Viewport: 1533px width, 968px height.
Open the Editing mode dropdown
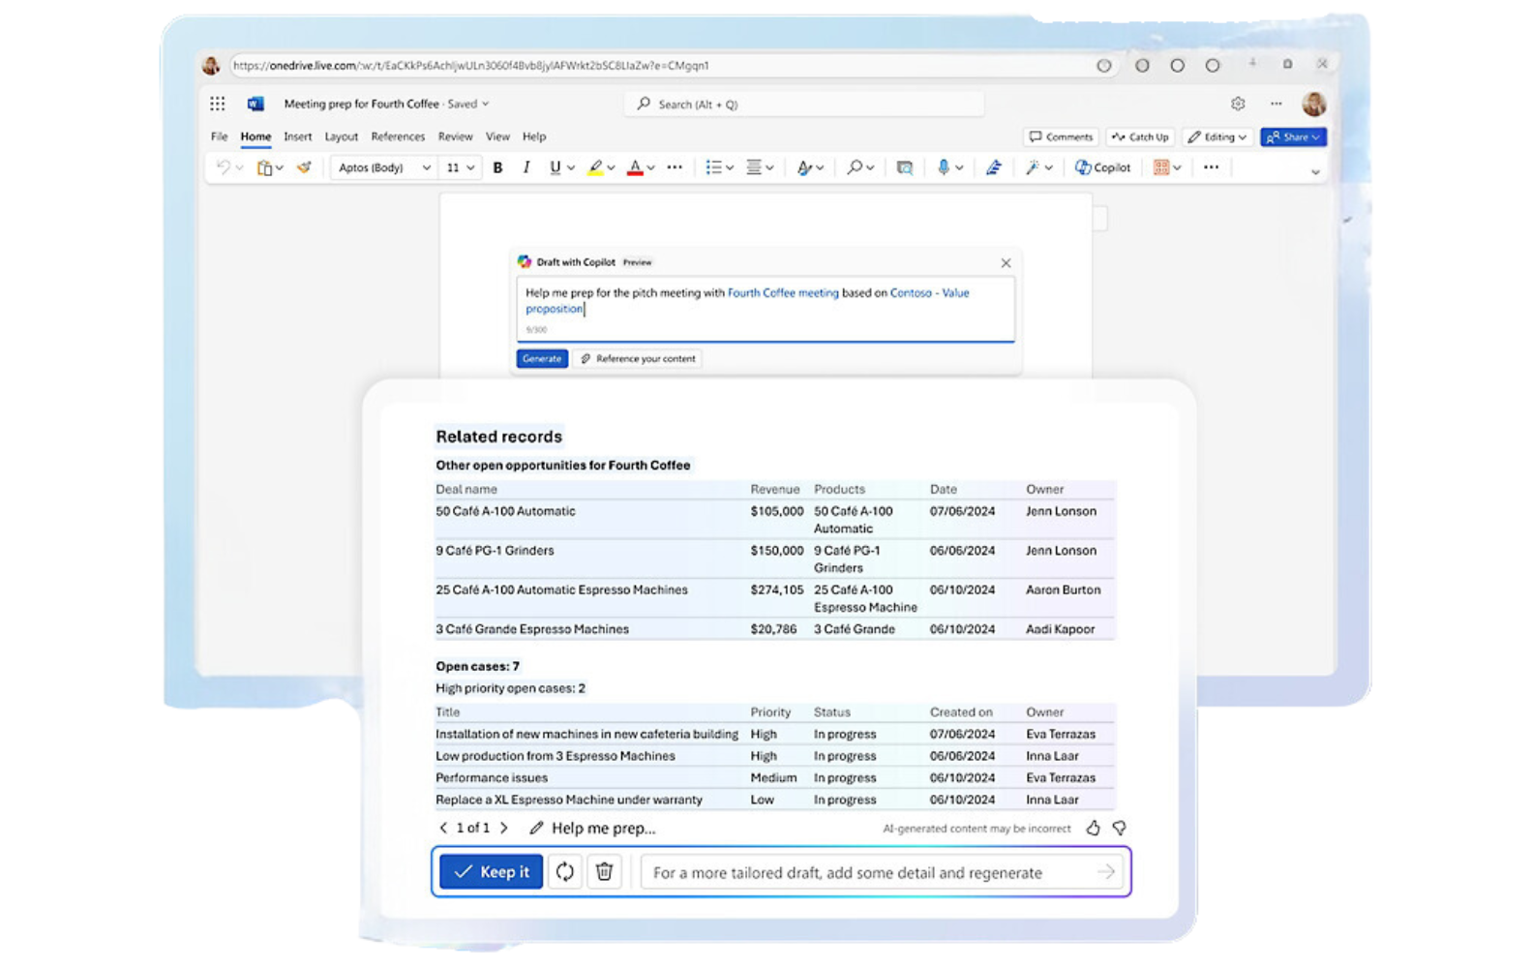click(1217, 137)
